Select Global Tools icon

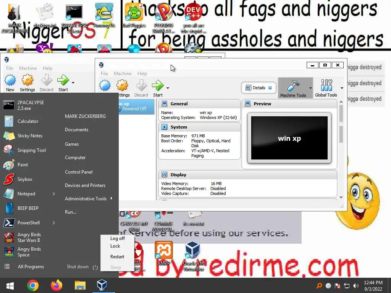click(326, 85)
